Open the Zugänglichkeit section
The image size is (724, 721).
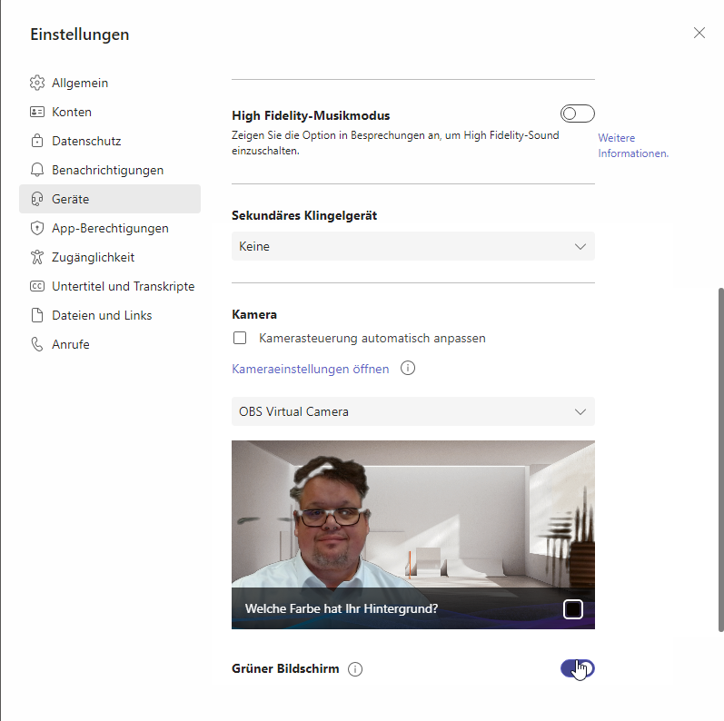coord(110,257)
